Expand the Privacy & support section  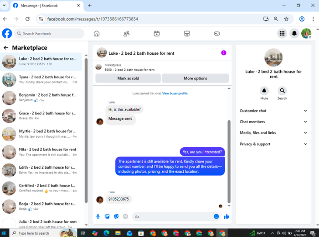(x=273, y=144)
